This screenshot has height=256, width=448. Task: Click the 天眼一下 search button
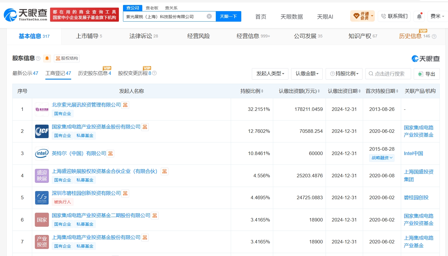tap(228, 16)
